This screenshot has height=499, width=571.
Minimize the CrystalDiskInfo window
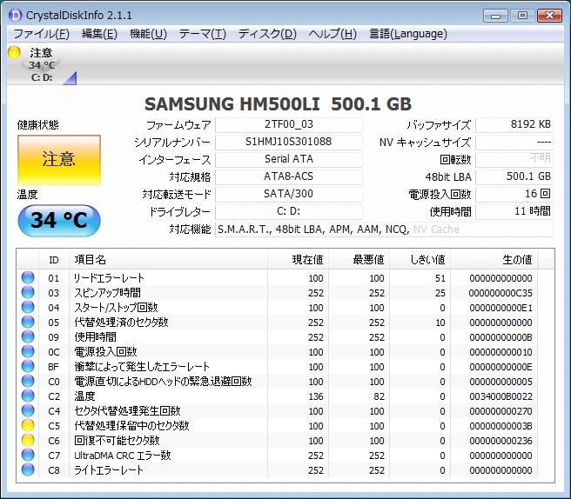coord(495,16)
